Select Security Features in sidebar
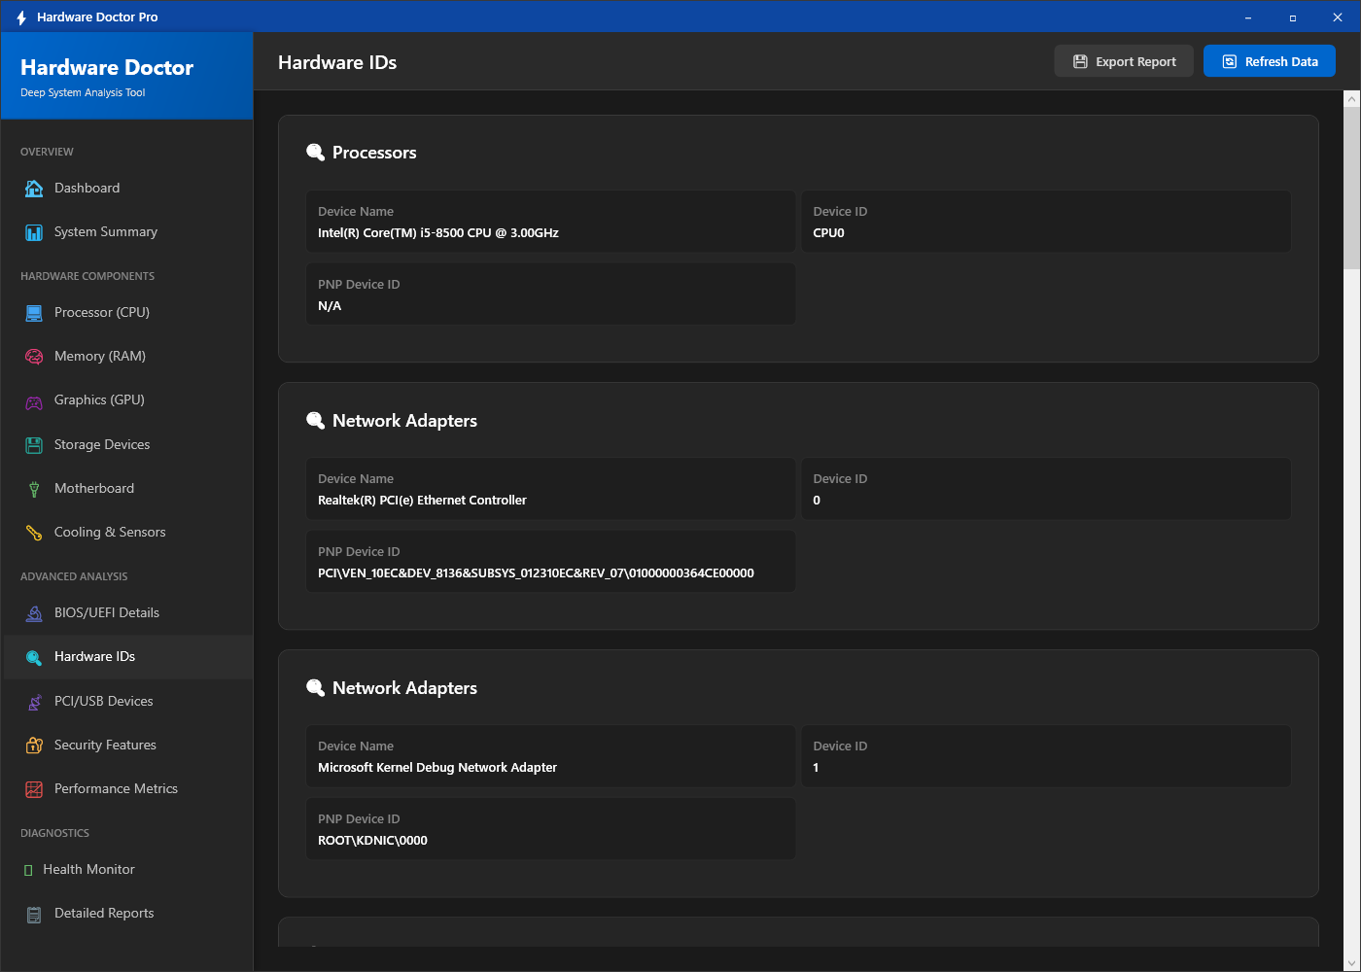The width and height of the screenshot is (1361, 972). point(128,745)
